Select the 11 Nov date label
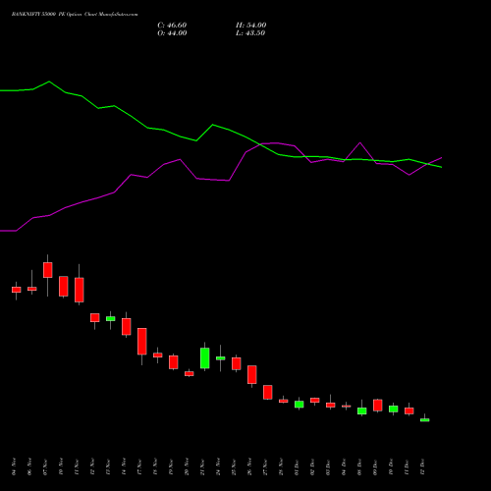The image size is (491, 491). click(77, 466)
